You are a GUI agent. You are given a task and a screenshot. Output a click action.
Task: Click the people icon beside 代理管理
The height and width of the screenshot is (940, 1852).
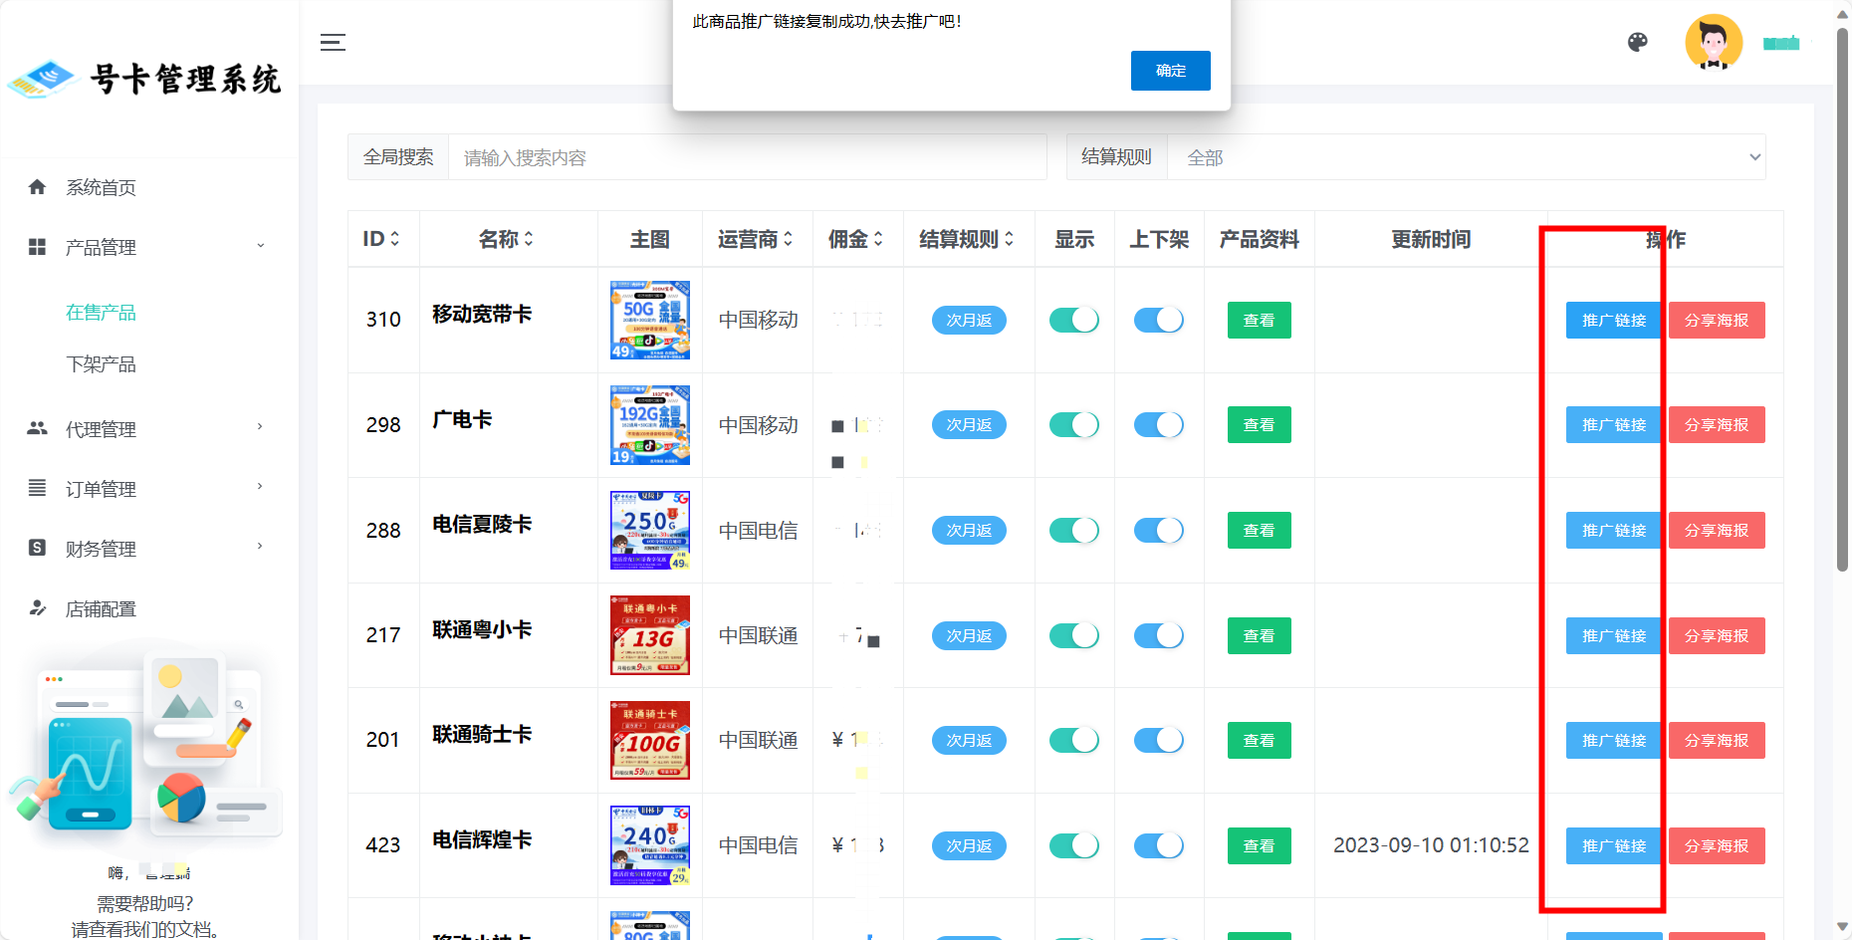click(37, 428)
